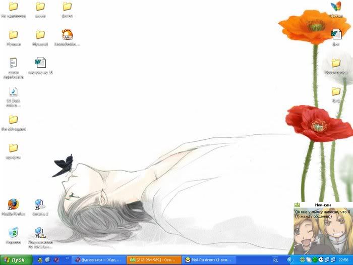
Task: Open the пуск Start menu
Action: [x=16, y=260]
